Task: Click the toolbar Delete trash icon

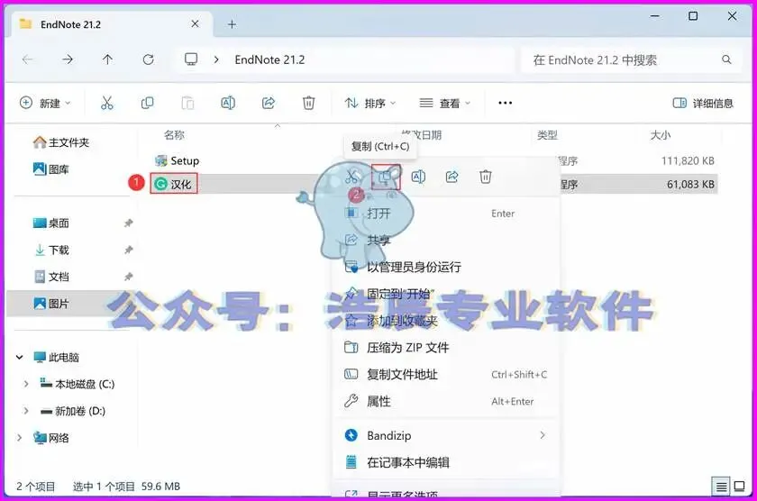Action: click(308, 103)
